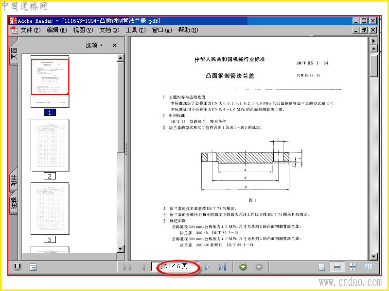Select page 2 thumbnail
Screen dimensions: 389x291
tap(50, 145)
